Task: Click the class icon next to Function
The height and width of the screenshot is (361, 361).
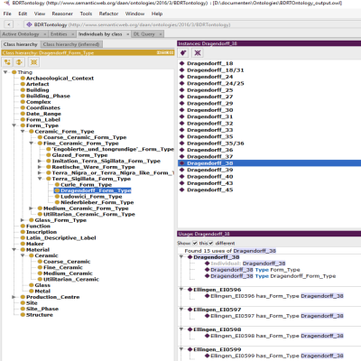Action: tap(23, 226)
